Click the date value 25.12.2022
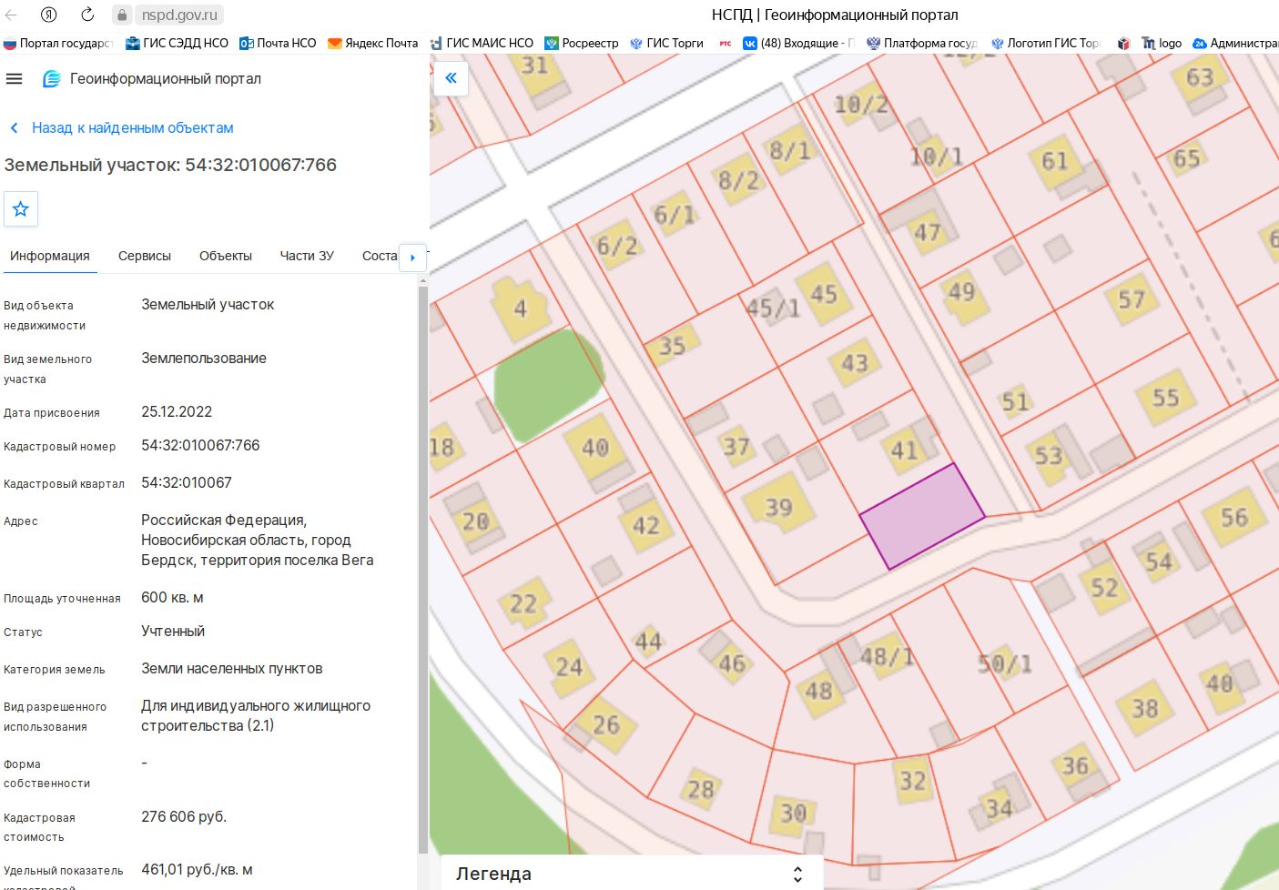Image resolution: width=1279 pixels, height=890 pixels. [x=177, y=412]
